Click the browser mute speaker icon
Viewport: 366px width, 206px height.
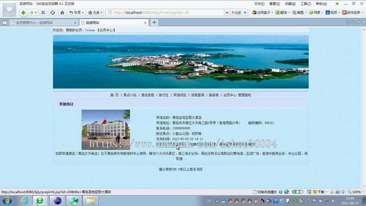click(343, 192)
